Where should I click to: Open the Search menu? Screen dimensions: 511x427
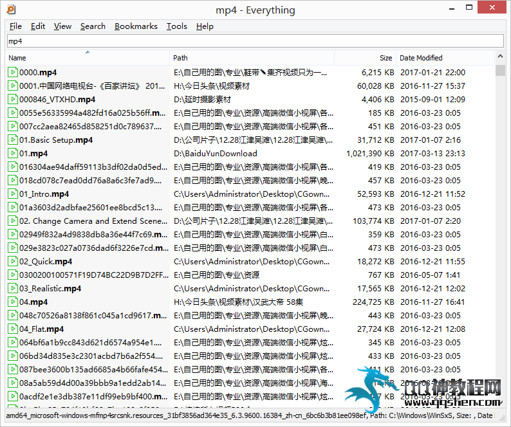93,26
